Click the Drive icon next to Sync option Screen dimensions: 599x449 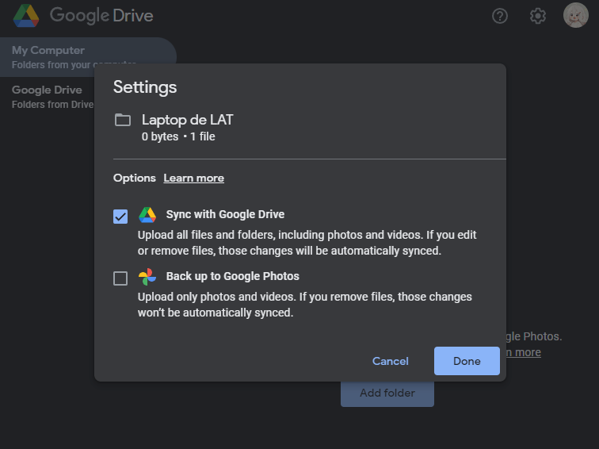point(147,215)
